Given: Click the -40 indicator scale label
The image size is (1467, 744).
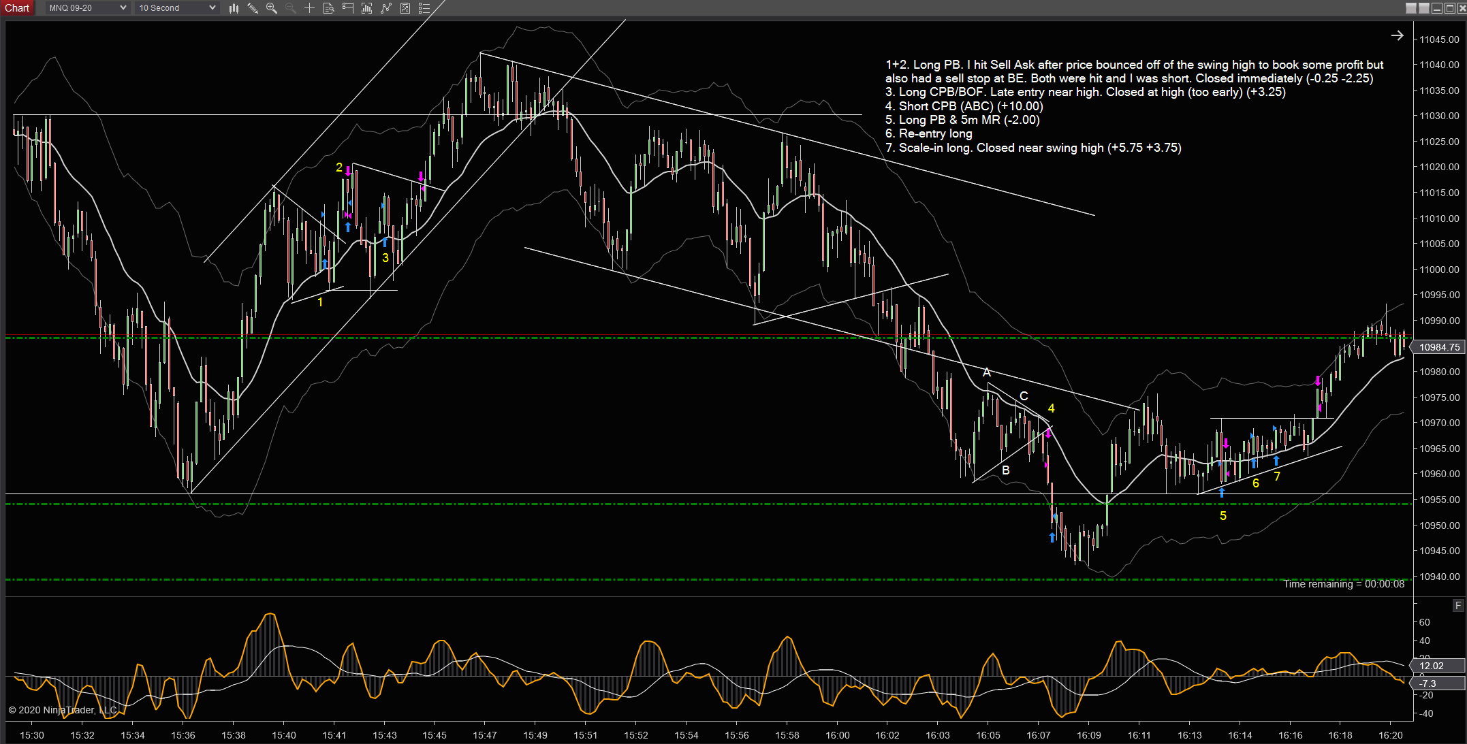Looking at the screenshot, I should point(1425,713).
